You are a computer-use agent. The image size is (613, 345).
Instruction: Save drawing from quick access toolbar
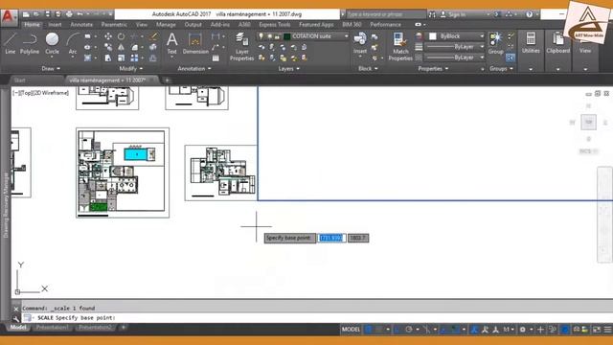click(x=47, y=14)
